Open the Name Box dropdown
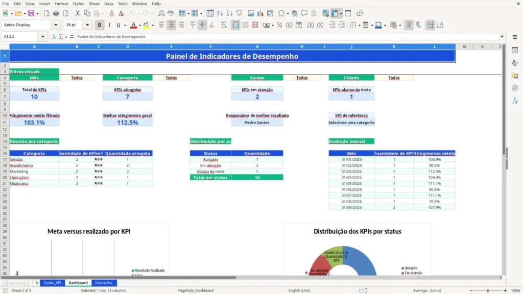Image resolution: width=523 pixels, height=294 pixels. [x=43, y=37]
